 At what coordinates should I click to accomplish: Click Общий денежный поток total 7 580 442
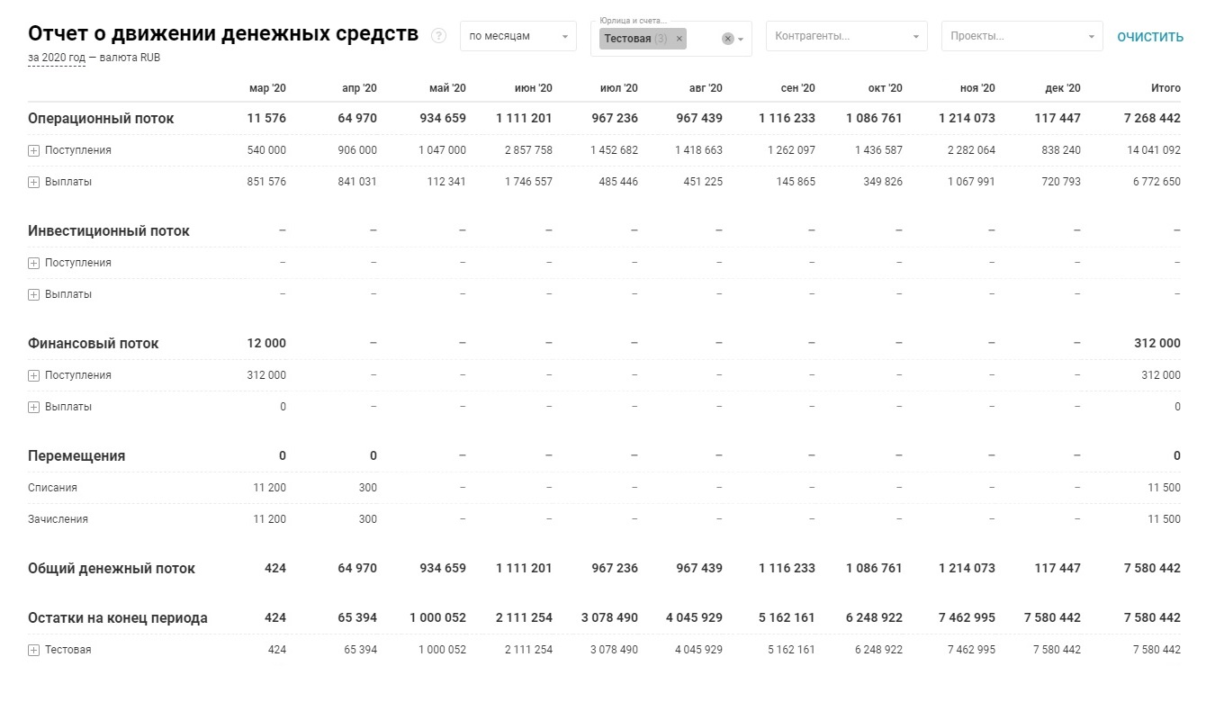(1152, 568)
